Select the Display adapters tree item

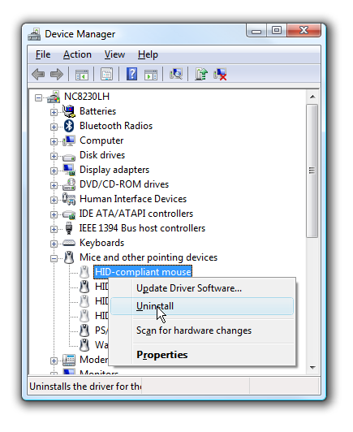[114, 170]
